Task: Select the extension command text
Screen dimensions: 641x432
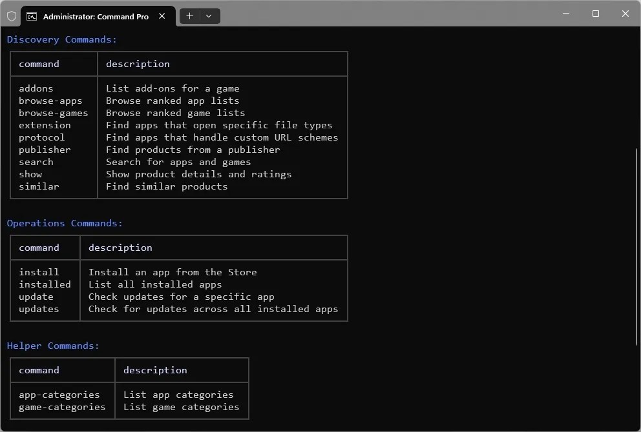Action: tap(45, 125)
